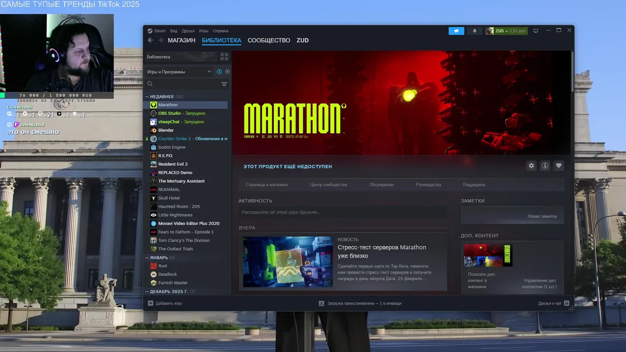Open the Игры menu
The height and width of the screenshot is (352, 626).
point(203,31)
